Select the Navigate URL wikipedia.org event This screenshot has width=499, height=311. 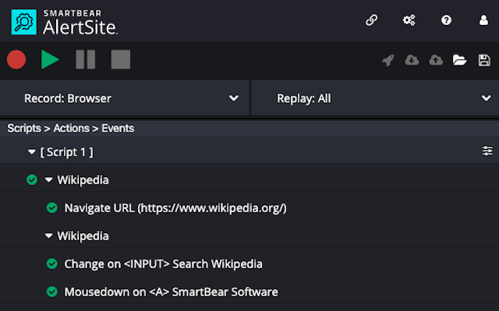pos(175,208)
